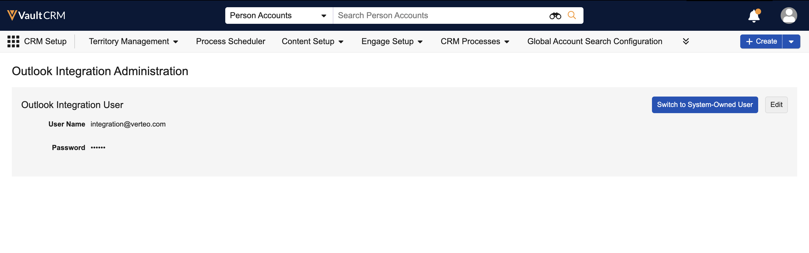Click the orange magnifier search icon

point(572,15)
